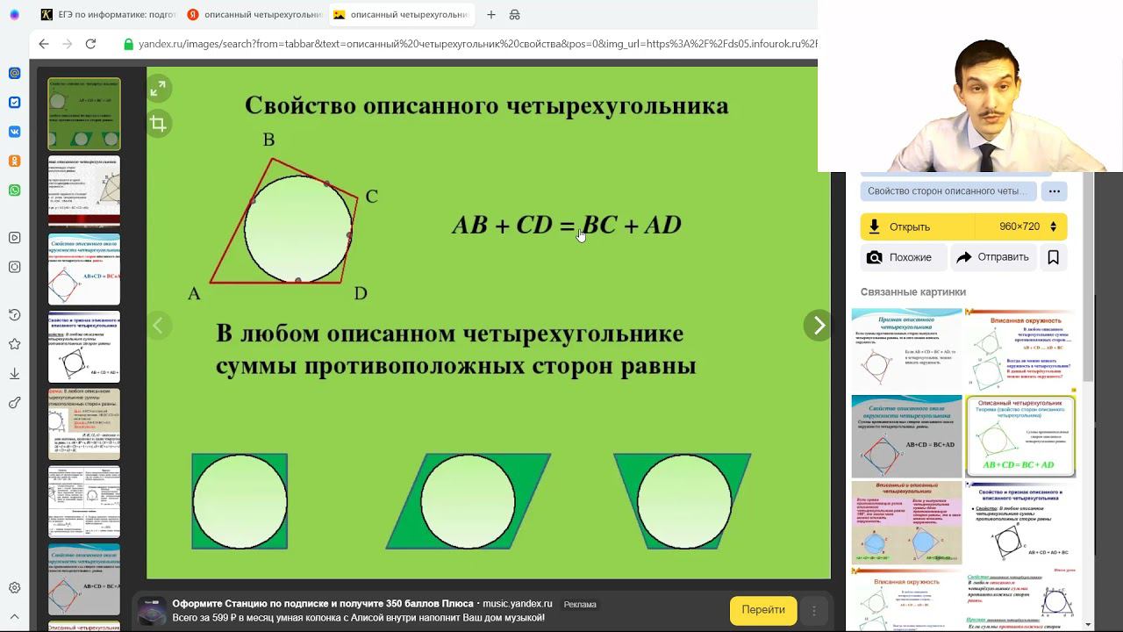This screenshot has height=632, width=1123.
Task: Save the image to collection with bookmark icon
Action: (x=1053, y=257)
